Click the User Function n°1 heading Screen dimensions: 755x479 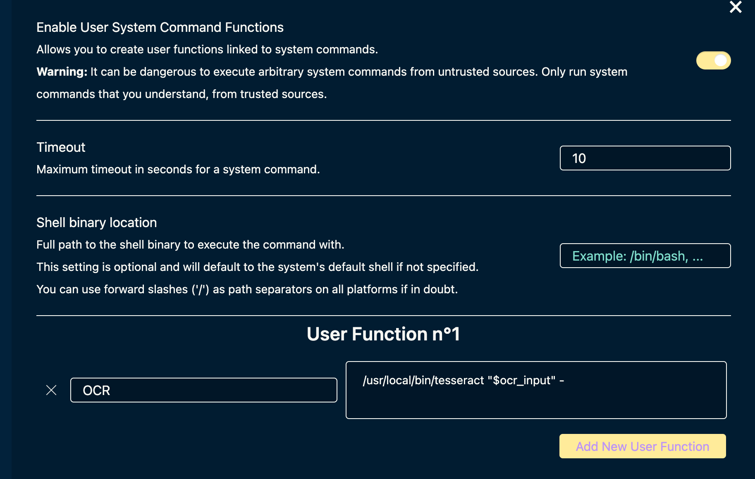pyautogui.click(x=384, y=334)
